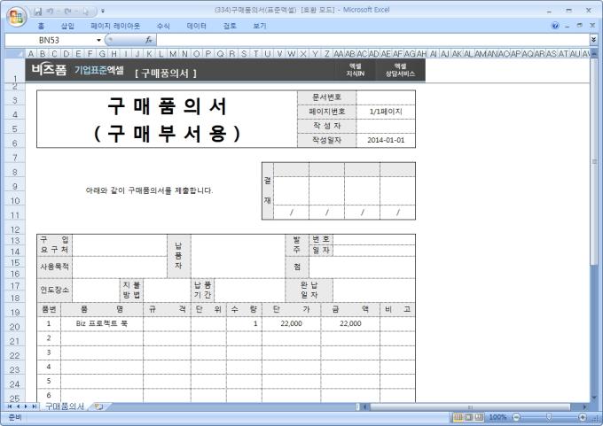Open Customize Quick Access Toolbar dropdown
The width and height of the screenshot is (603, 426).
tap(103, 12)
